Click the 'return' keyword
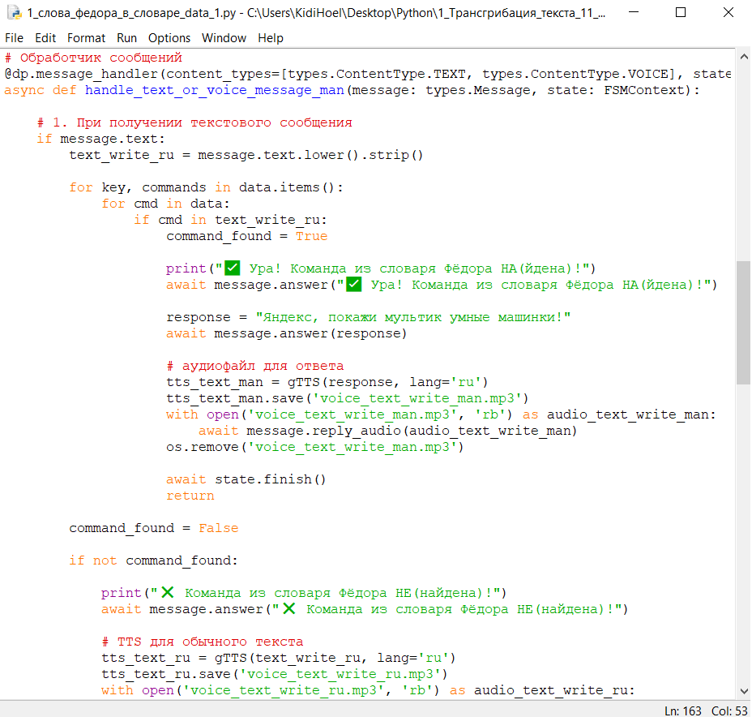This screenshot has height=717, width=752. click(190, 496)
